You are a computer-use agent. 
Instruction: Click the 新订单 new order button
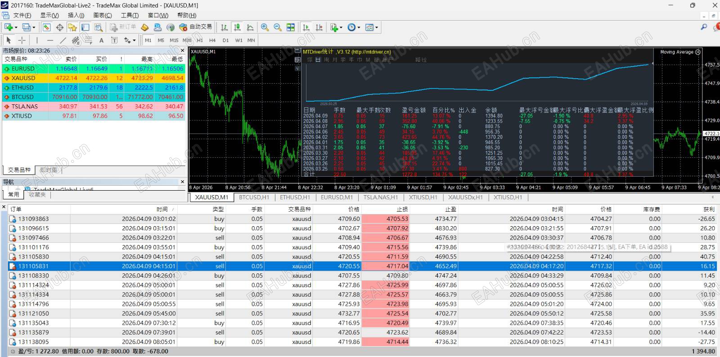pyautogui.click(x=123, y=27)
